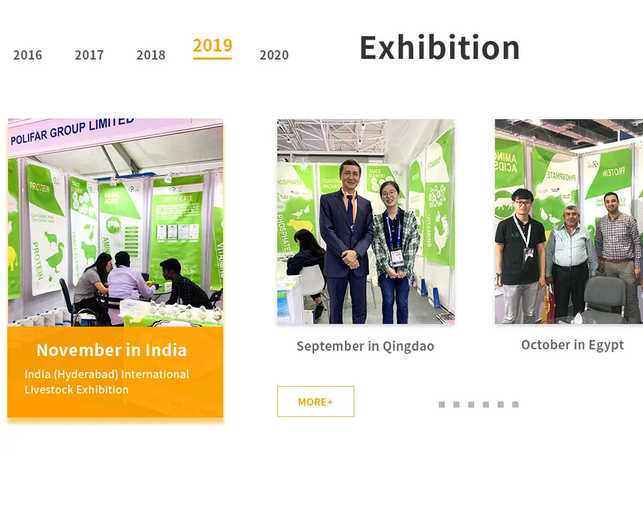Go to the fifth carousel slide dot

(x=501, y=404)
